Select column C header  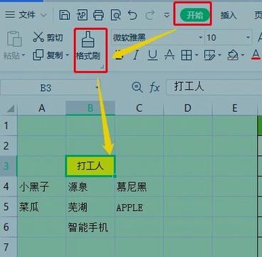tap(139, 108)
